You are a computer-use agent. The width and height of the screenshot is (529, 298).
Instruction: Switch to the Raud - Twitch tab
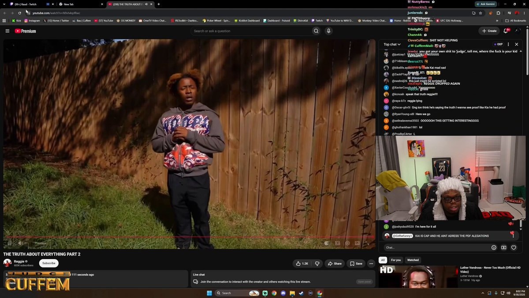pyautogui.click(x=26, y=4)
